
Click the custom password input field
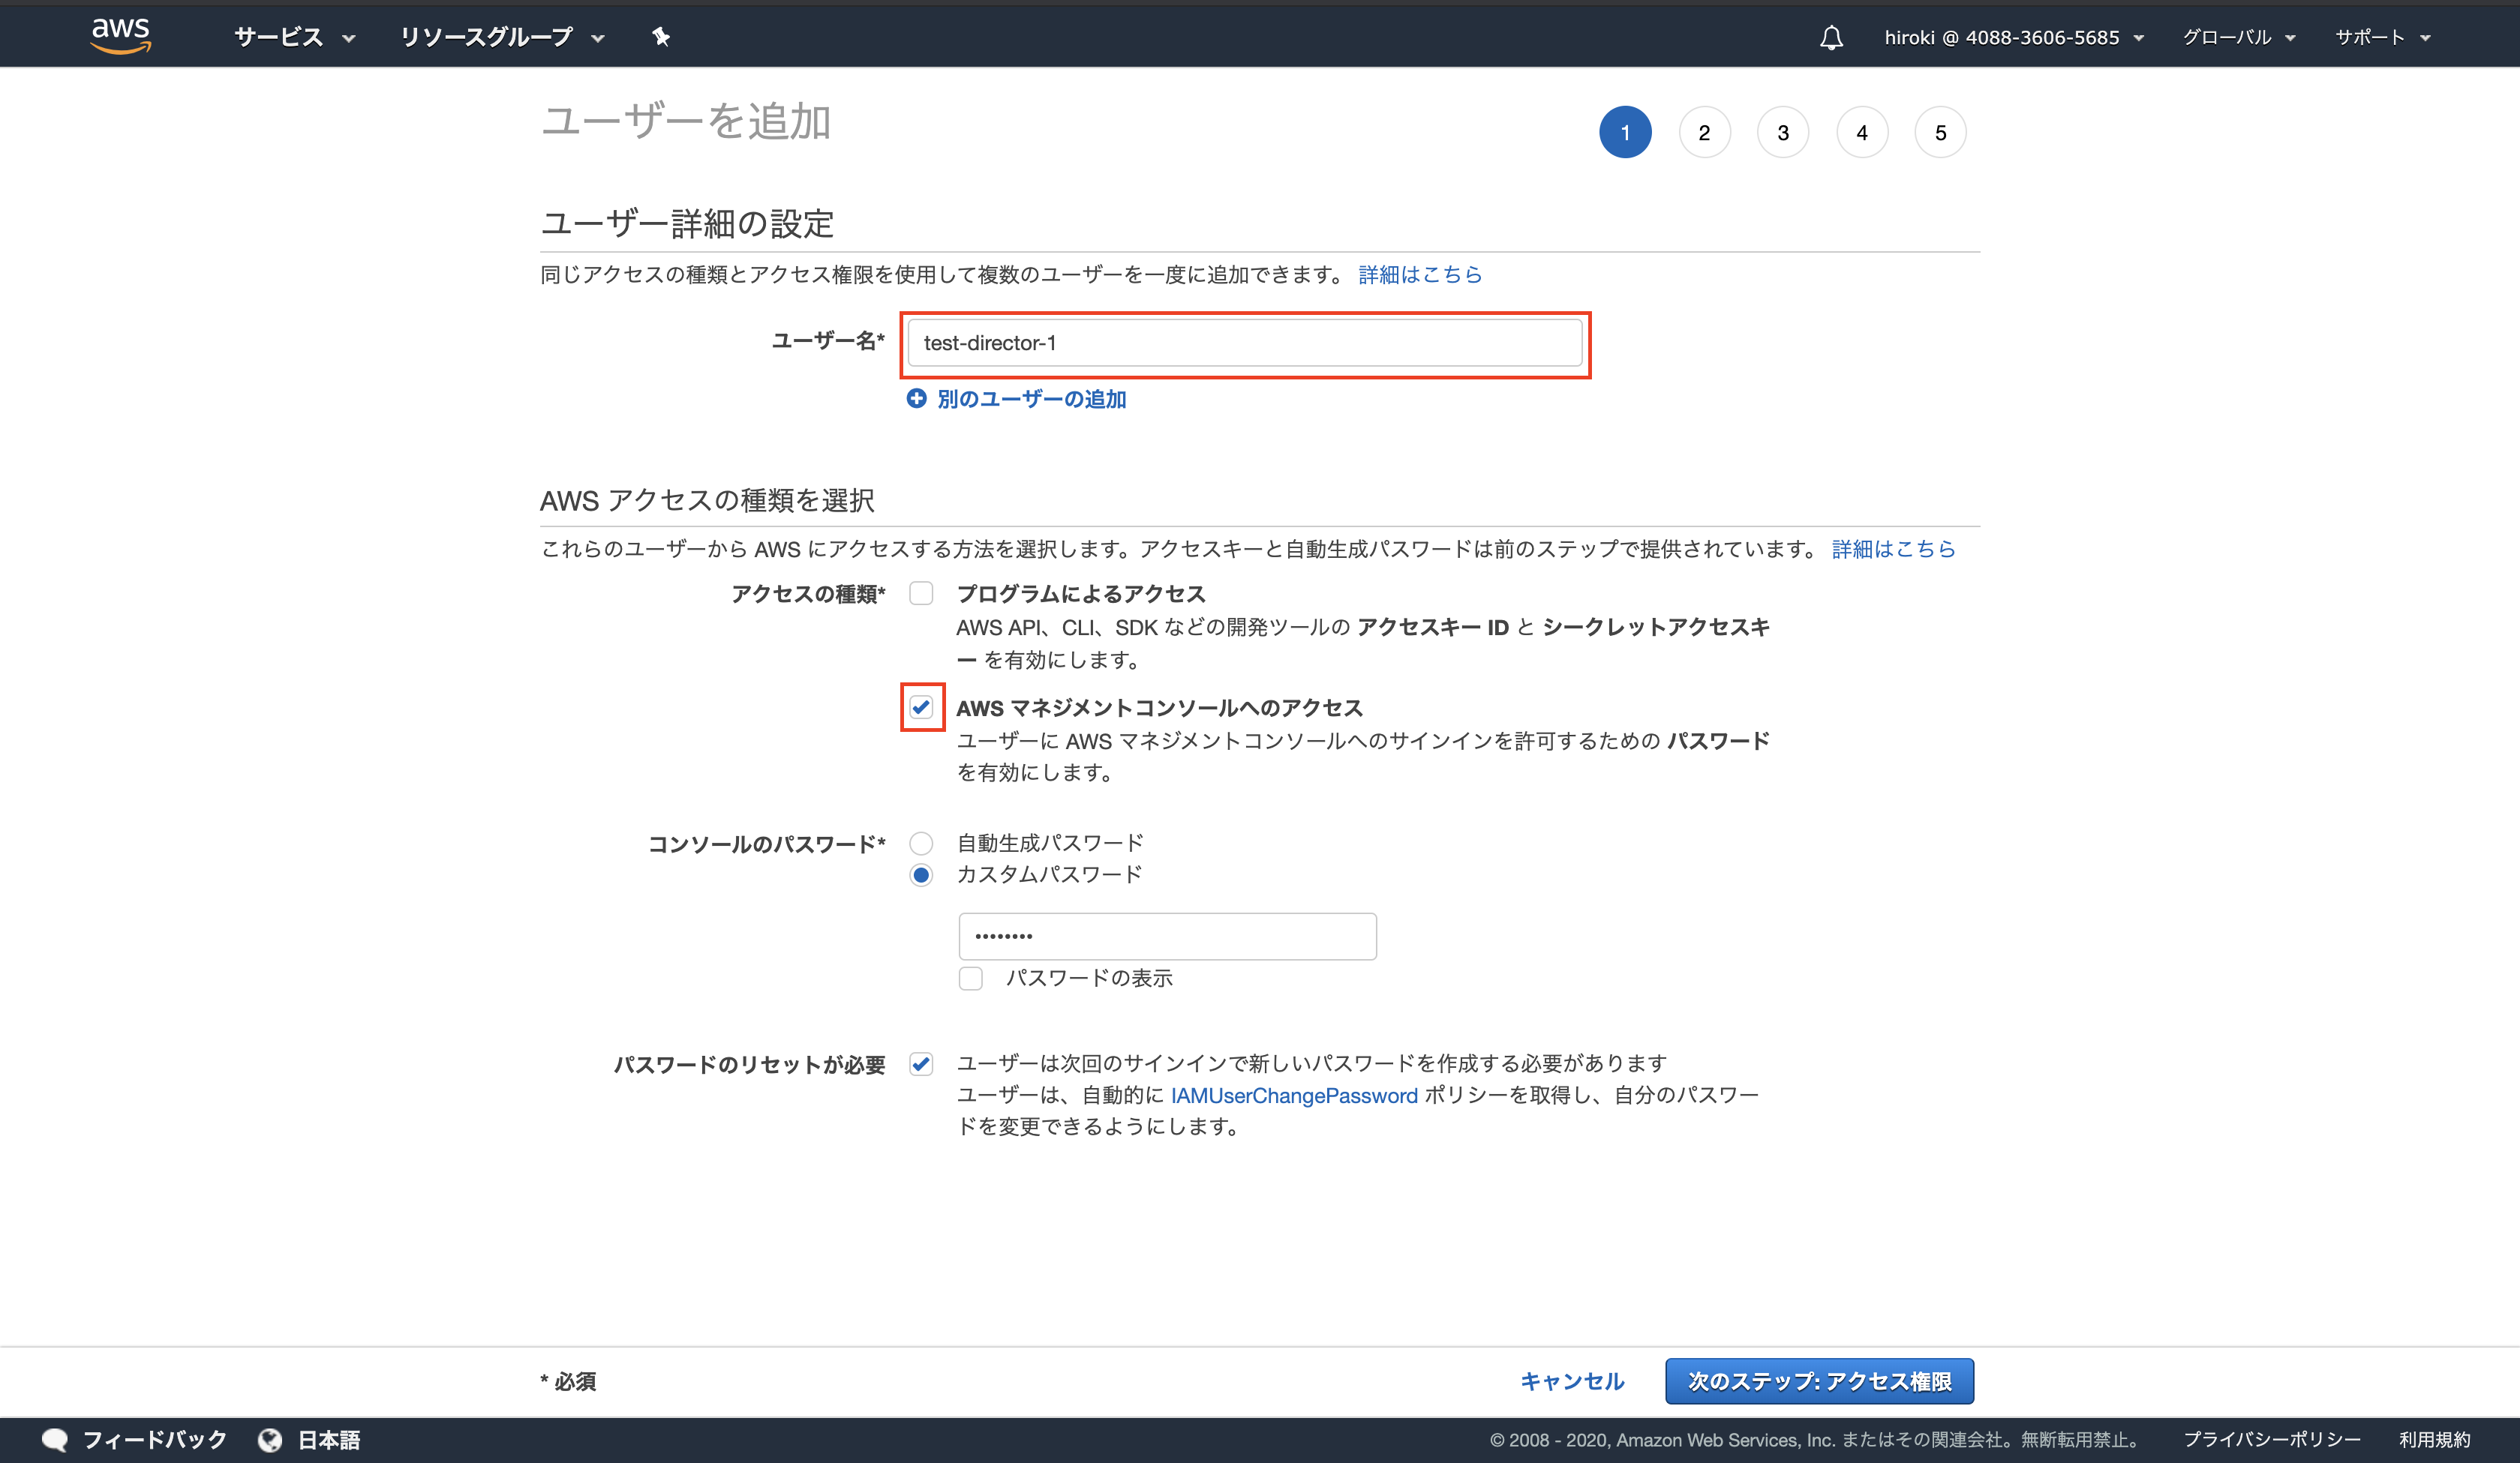pyautogui.click(x=1167, y=937)
